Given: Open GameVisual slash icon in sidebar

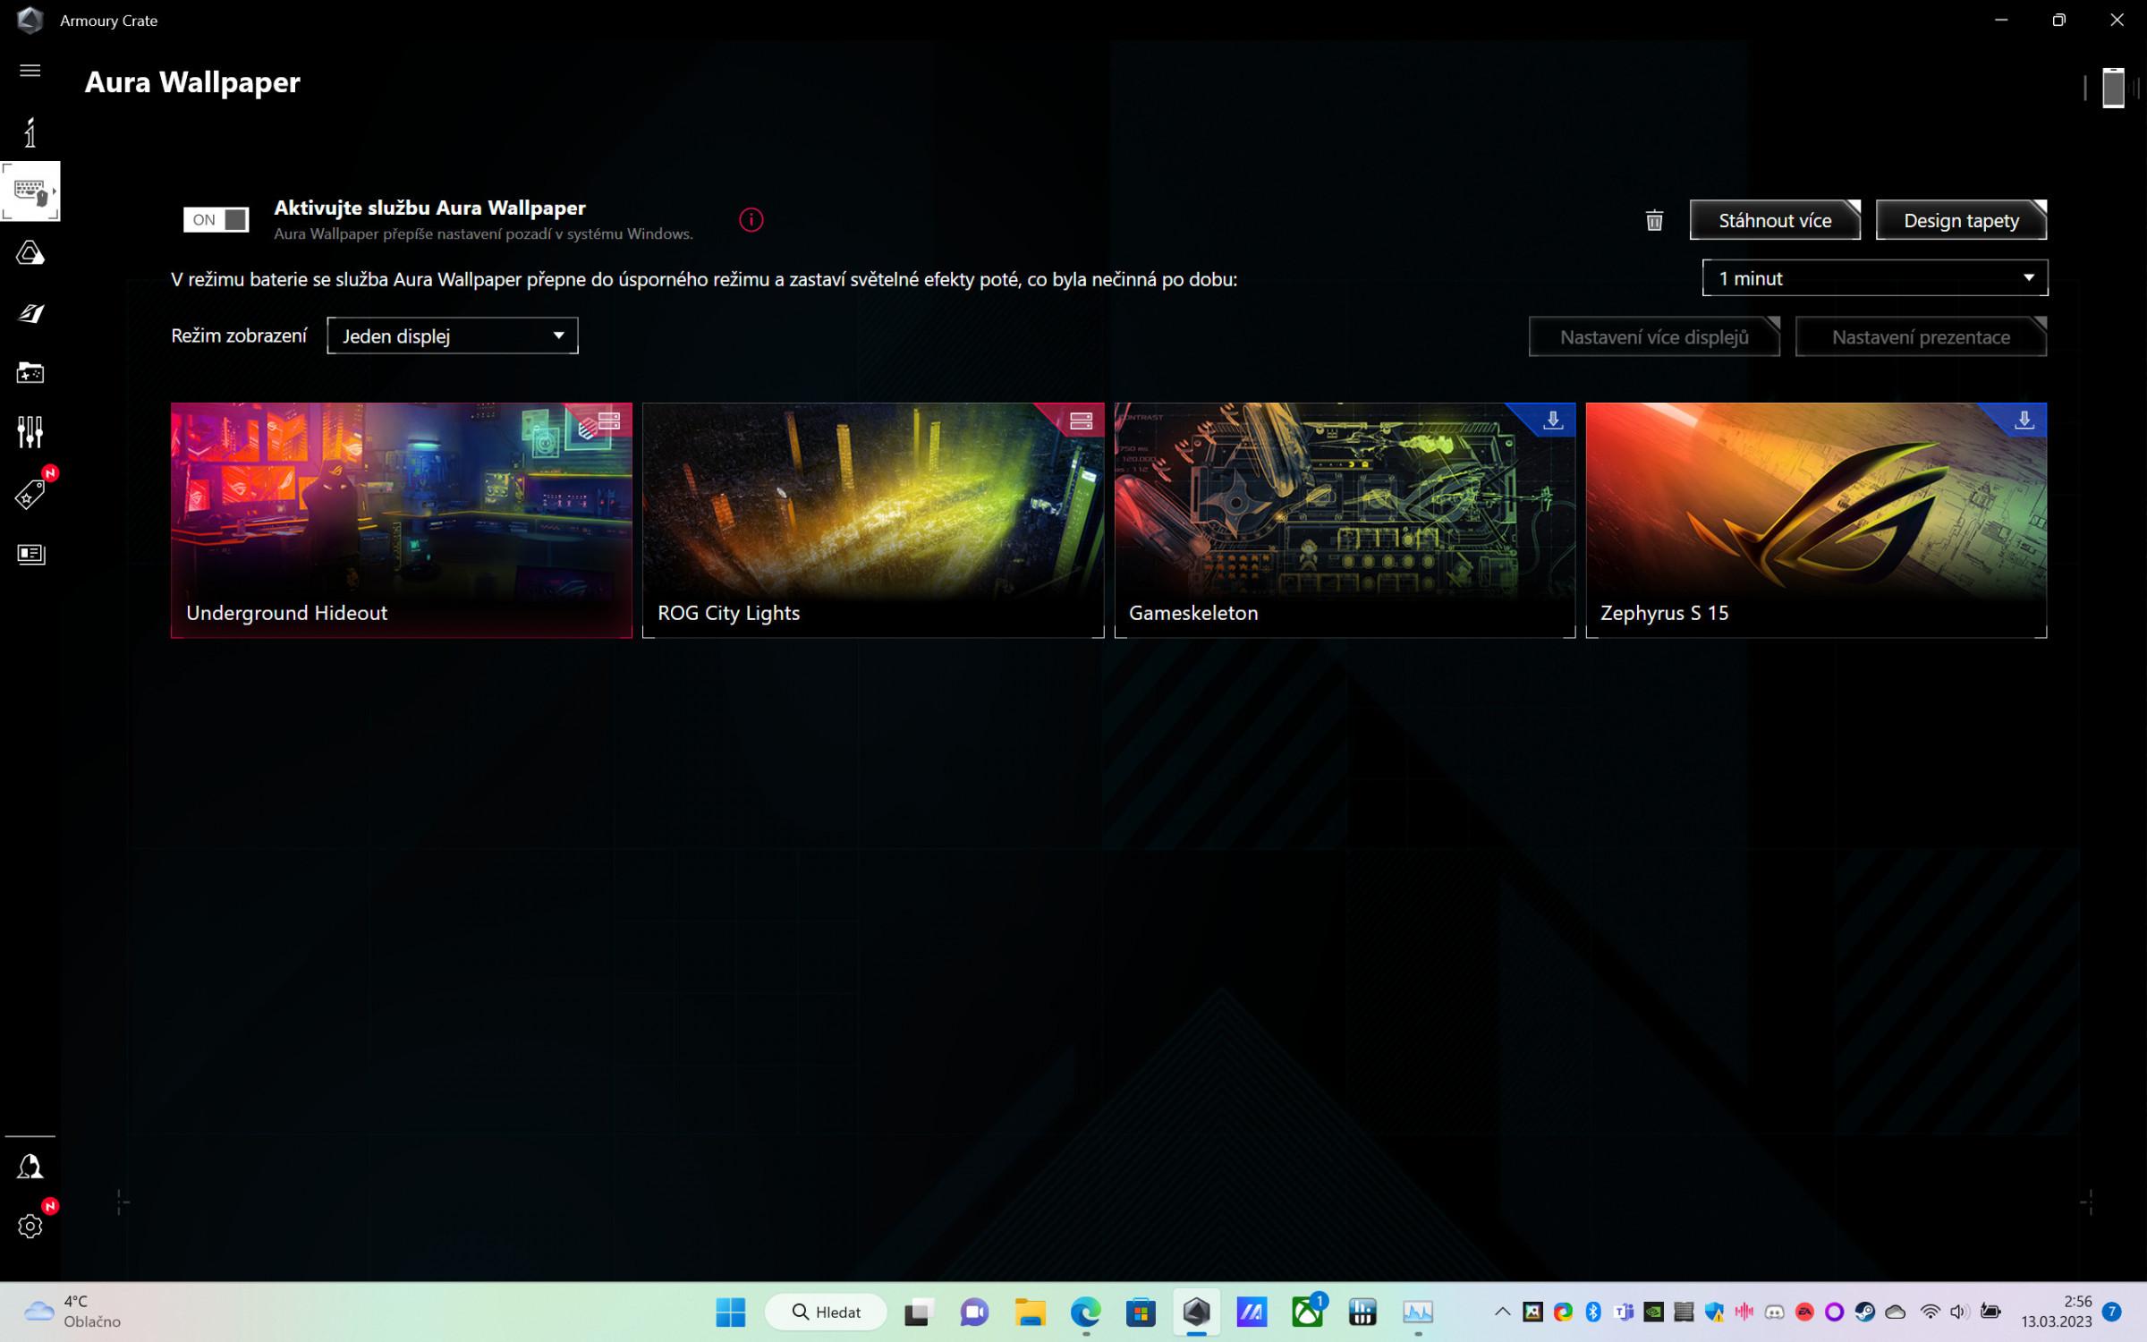Looking at the screenshot, I should [x=30, y=313].
